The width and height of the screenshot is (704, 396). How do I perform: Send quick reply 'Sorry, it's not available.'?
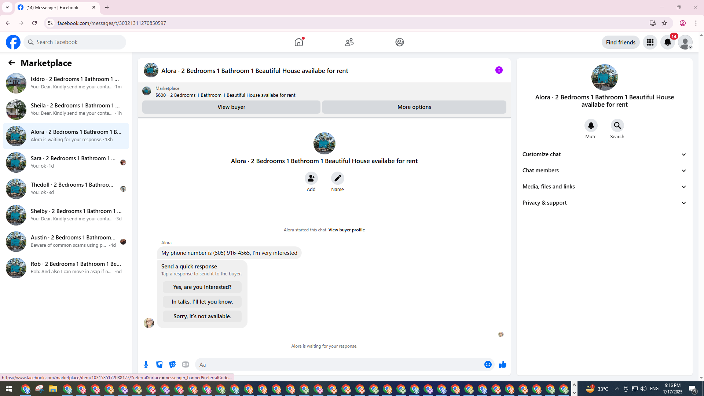coord(202,316)
